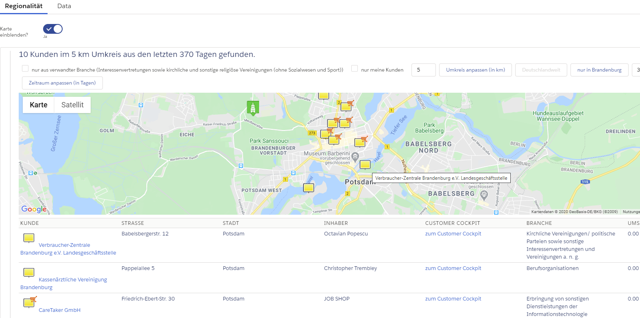Enable the nur meine Kunden checkbox
The image size is (640, 318).
click(355, 69)
